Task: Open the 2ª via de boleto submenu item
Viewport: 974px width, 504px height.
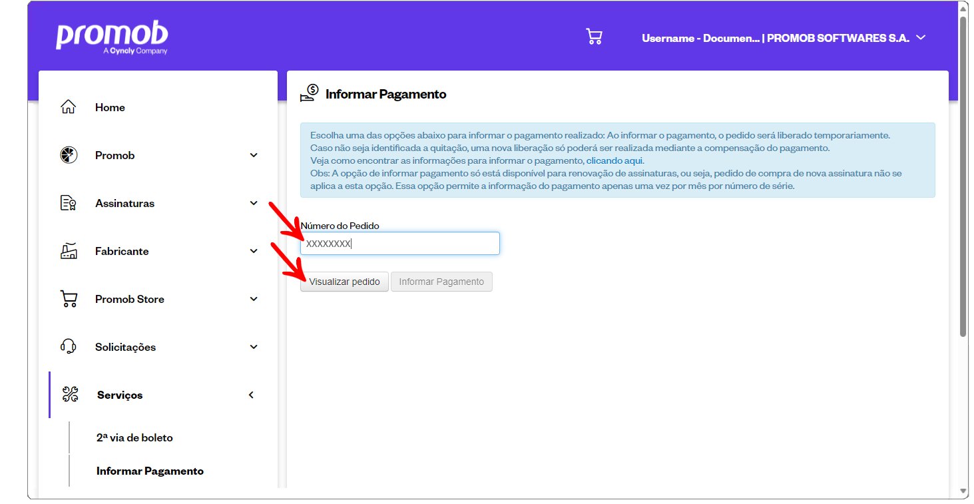Action: pos(134,437)
